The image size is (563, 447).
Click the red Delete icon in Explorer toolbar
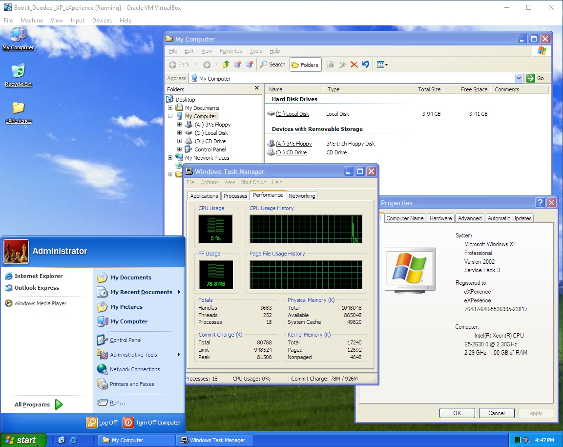[x=354, y=64]
